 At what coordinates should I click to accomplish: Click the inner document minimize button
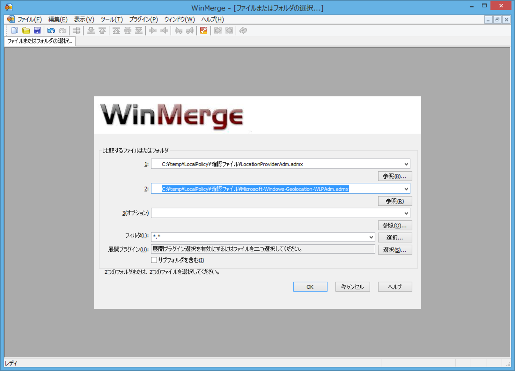[488, 20]
